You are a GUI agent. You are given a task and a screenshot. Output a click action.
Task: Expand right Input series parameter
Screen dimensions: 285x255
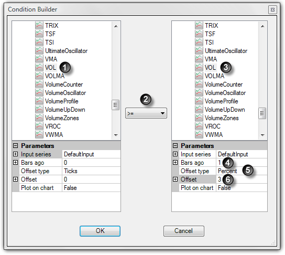tap(175, 154)
